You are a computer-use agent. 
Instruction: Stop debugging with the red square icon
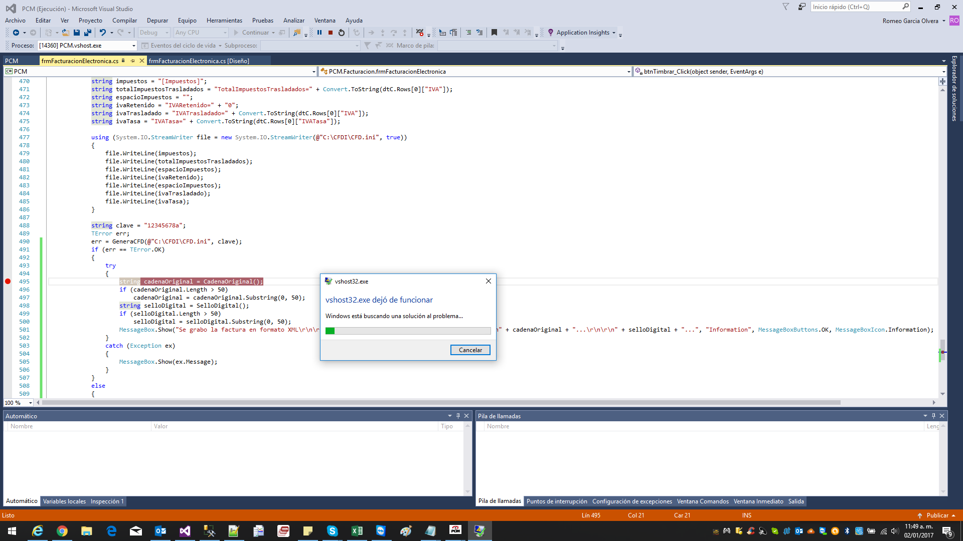pos(331,33)
